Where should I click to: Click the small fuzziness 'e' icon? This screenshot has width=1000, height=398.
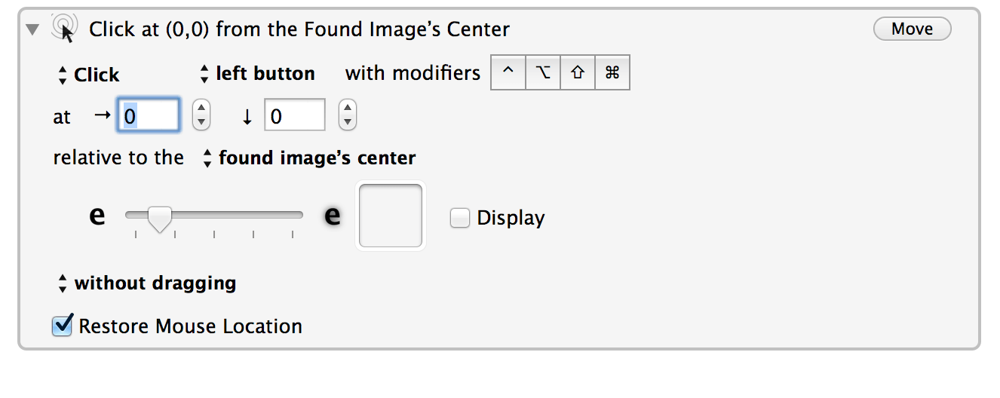[97, 216]
